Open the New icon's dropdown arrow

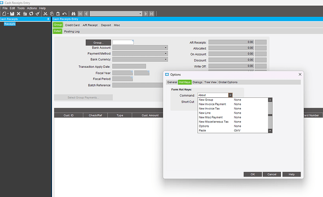(8, 14)
